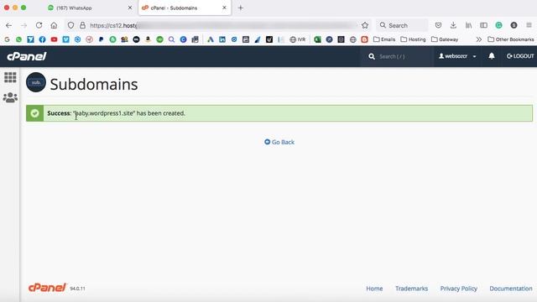This screenshot has width=537, height=302.
Task: Close the WhatsApp tab
Action: 130,8
